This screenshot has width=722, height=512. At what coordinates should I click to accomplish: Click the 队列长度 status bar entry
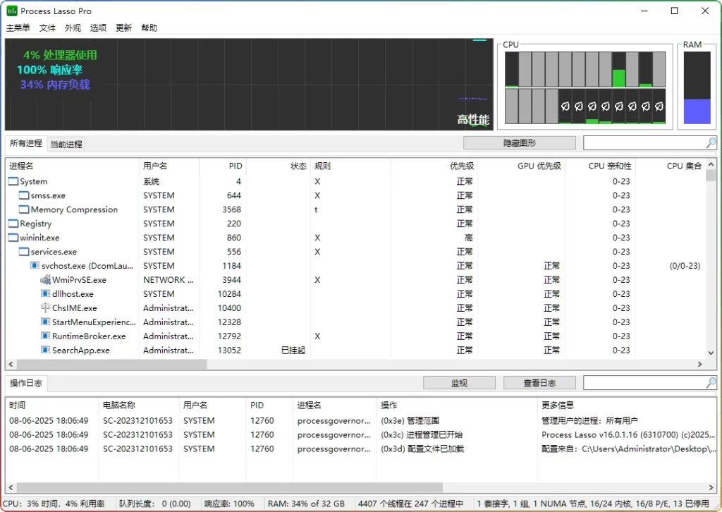(154, 504)
